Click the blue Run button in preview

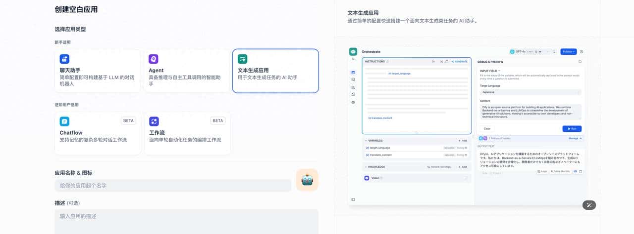click(x=572, y=129)
